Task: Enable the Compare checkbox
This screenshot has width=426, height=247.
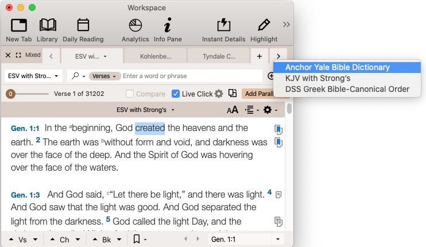Action: click(x=130, y=94)
